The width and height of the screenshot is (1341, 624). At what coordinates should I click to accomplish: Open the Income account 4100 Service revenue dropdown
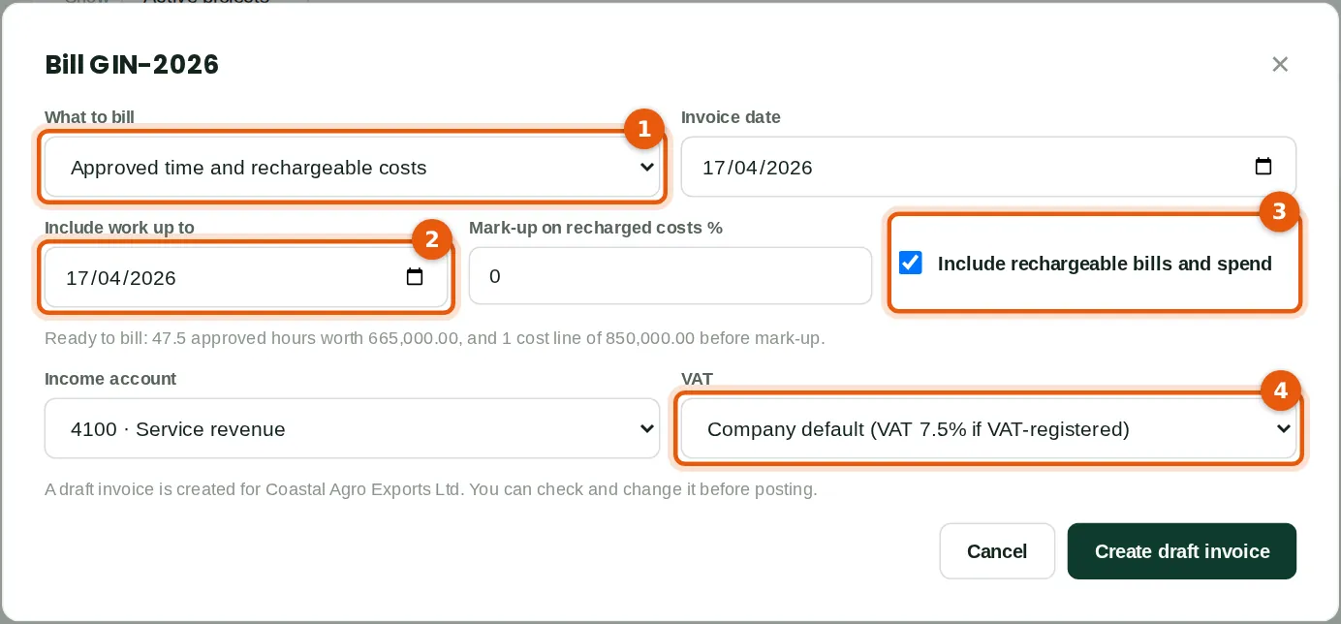point(352,428)
